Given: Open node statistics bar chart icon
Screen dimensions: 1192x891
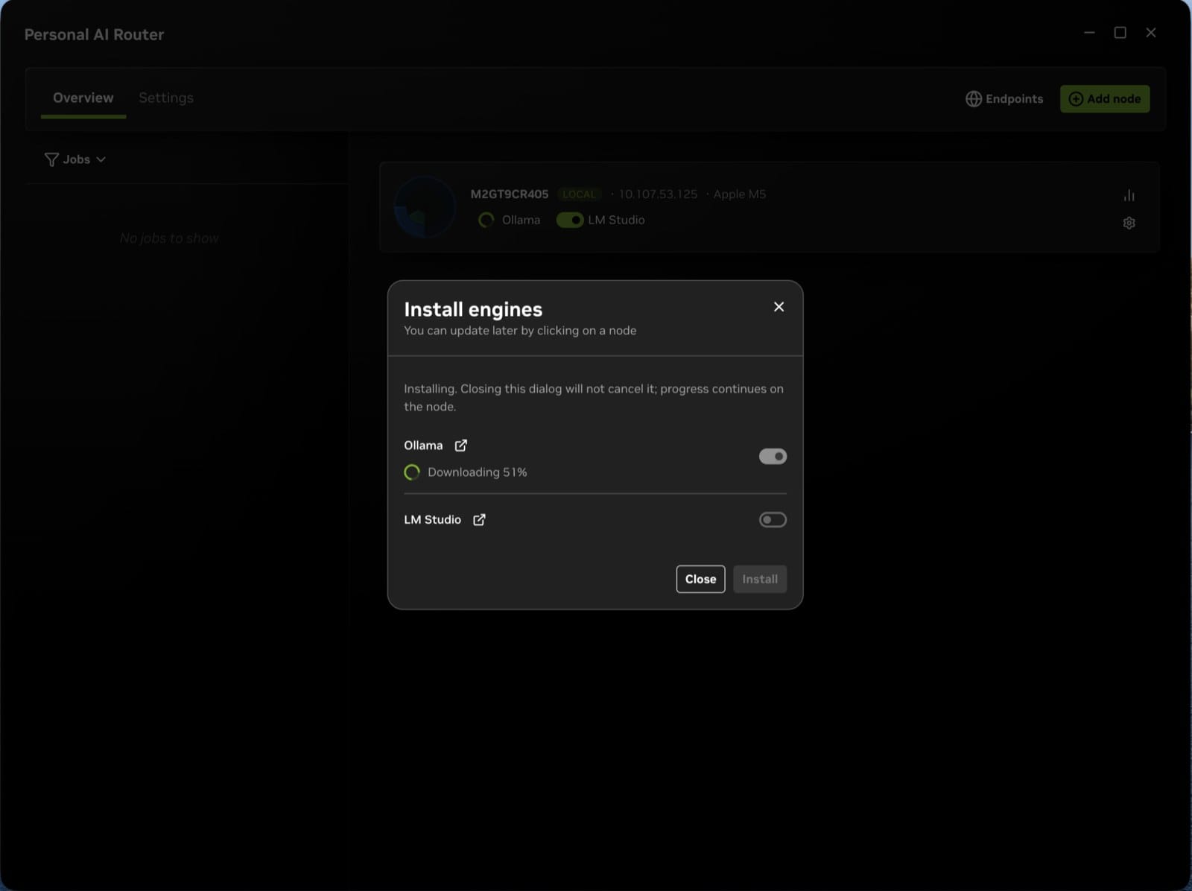Looking at the screenshot, I should [x=1129, y=195].
